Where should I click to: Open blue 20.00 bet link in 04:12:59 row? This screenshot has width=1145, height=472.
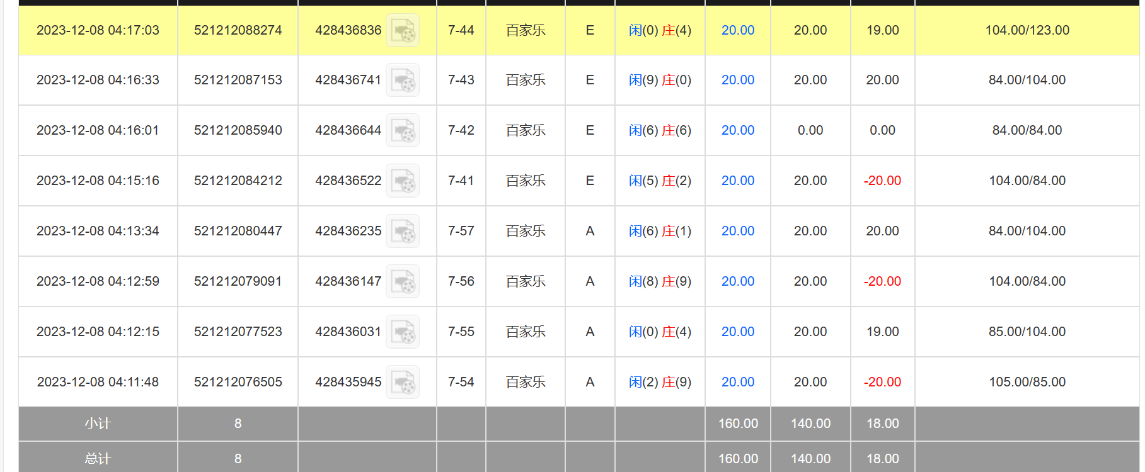[x=738, y=281]
